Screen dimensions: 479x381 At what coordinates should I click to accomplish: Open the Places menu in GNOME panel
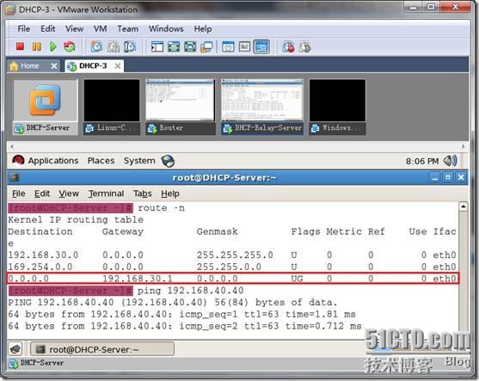click(x=101, y=161)
